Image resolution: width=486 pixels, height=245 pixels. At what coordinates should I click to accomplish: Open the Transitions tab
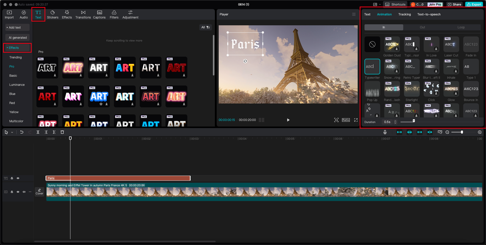(83, 14)
